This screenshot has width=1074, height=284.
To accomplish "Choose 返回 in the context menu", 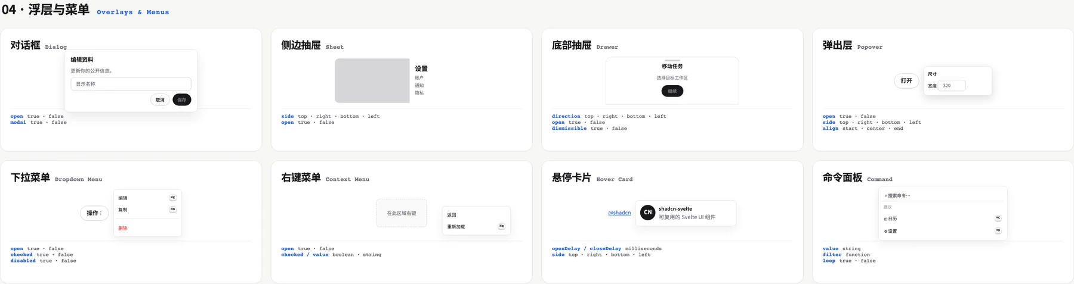I will click(x=476, y=215).
